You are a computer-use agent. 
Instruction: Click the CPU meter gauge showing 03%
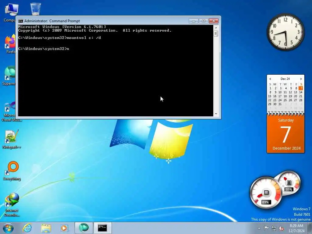coord(266,193)
